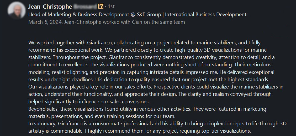
Task: Click International Business Development in the headline
Action: pos(206,14)
